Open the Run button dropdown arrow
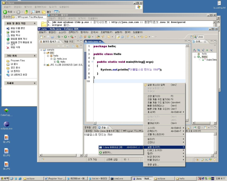Screen dimensions: 227x181 (68, 37)
